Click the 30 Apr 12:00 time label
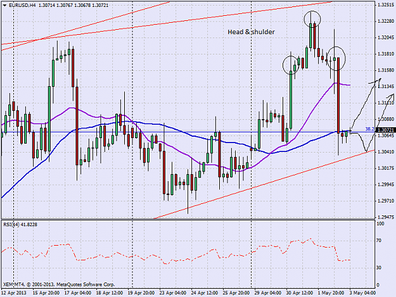Viewport: 396px width, 297px height. click(x=300, y=293)
